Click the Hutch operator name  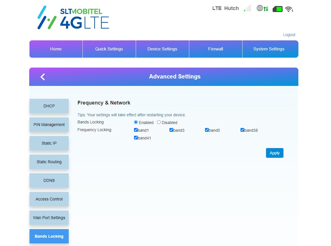[231, 8]
